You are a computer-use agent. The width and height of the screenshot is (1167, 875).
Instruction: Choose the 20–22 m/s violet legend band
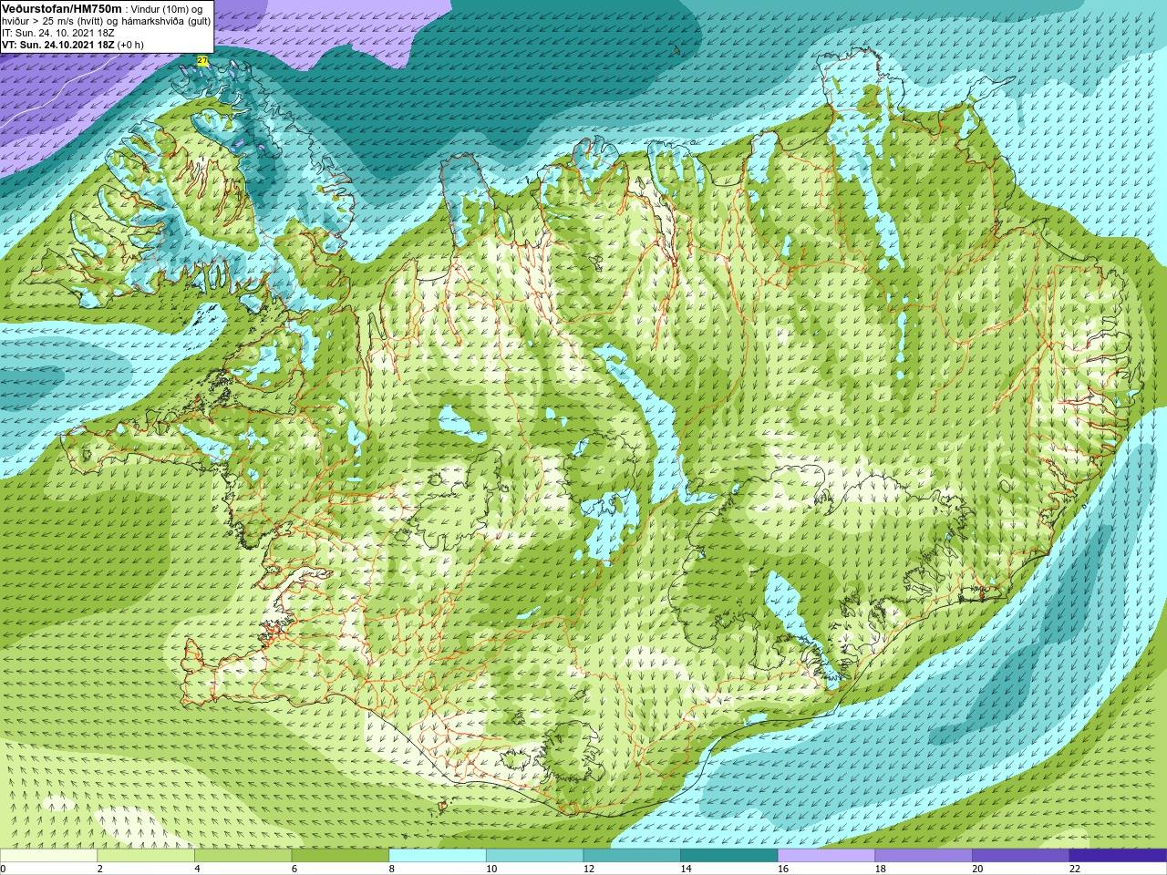pyautogui.click(x=1020, y=856)
